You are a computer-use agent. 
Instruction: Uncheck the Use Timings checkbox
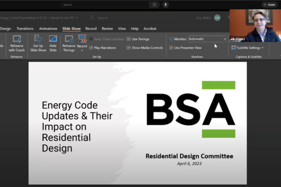129,39
